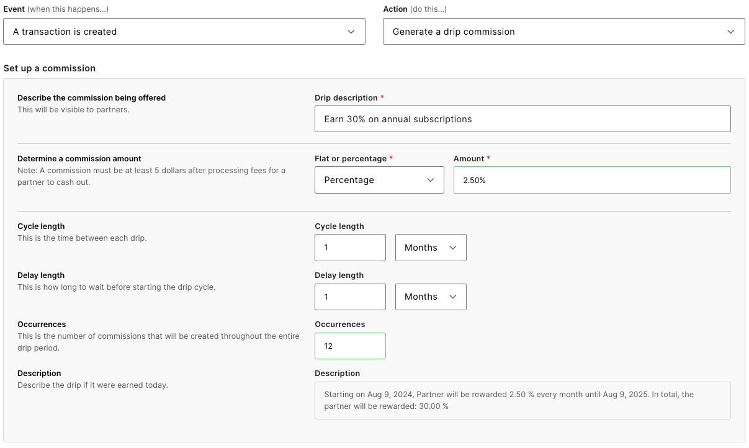This screenshot has height=448, width=749.
Task: Click the Delay length number field
Action: tap(350, 297)
